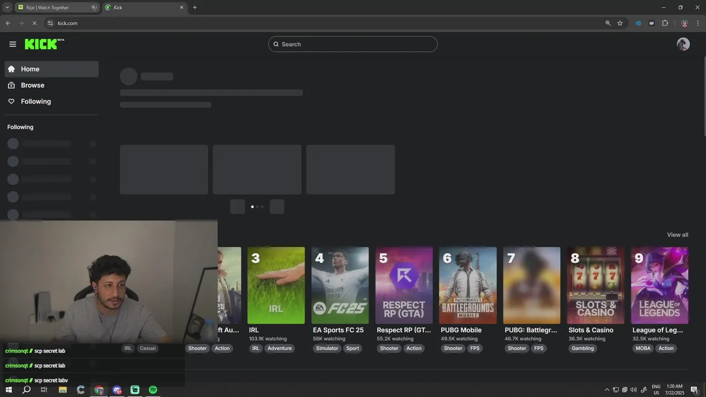Click the Adventure tag under IRL

point(280,348)
